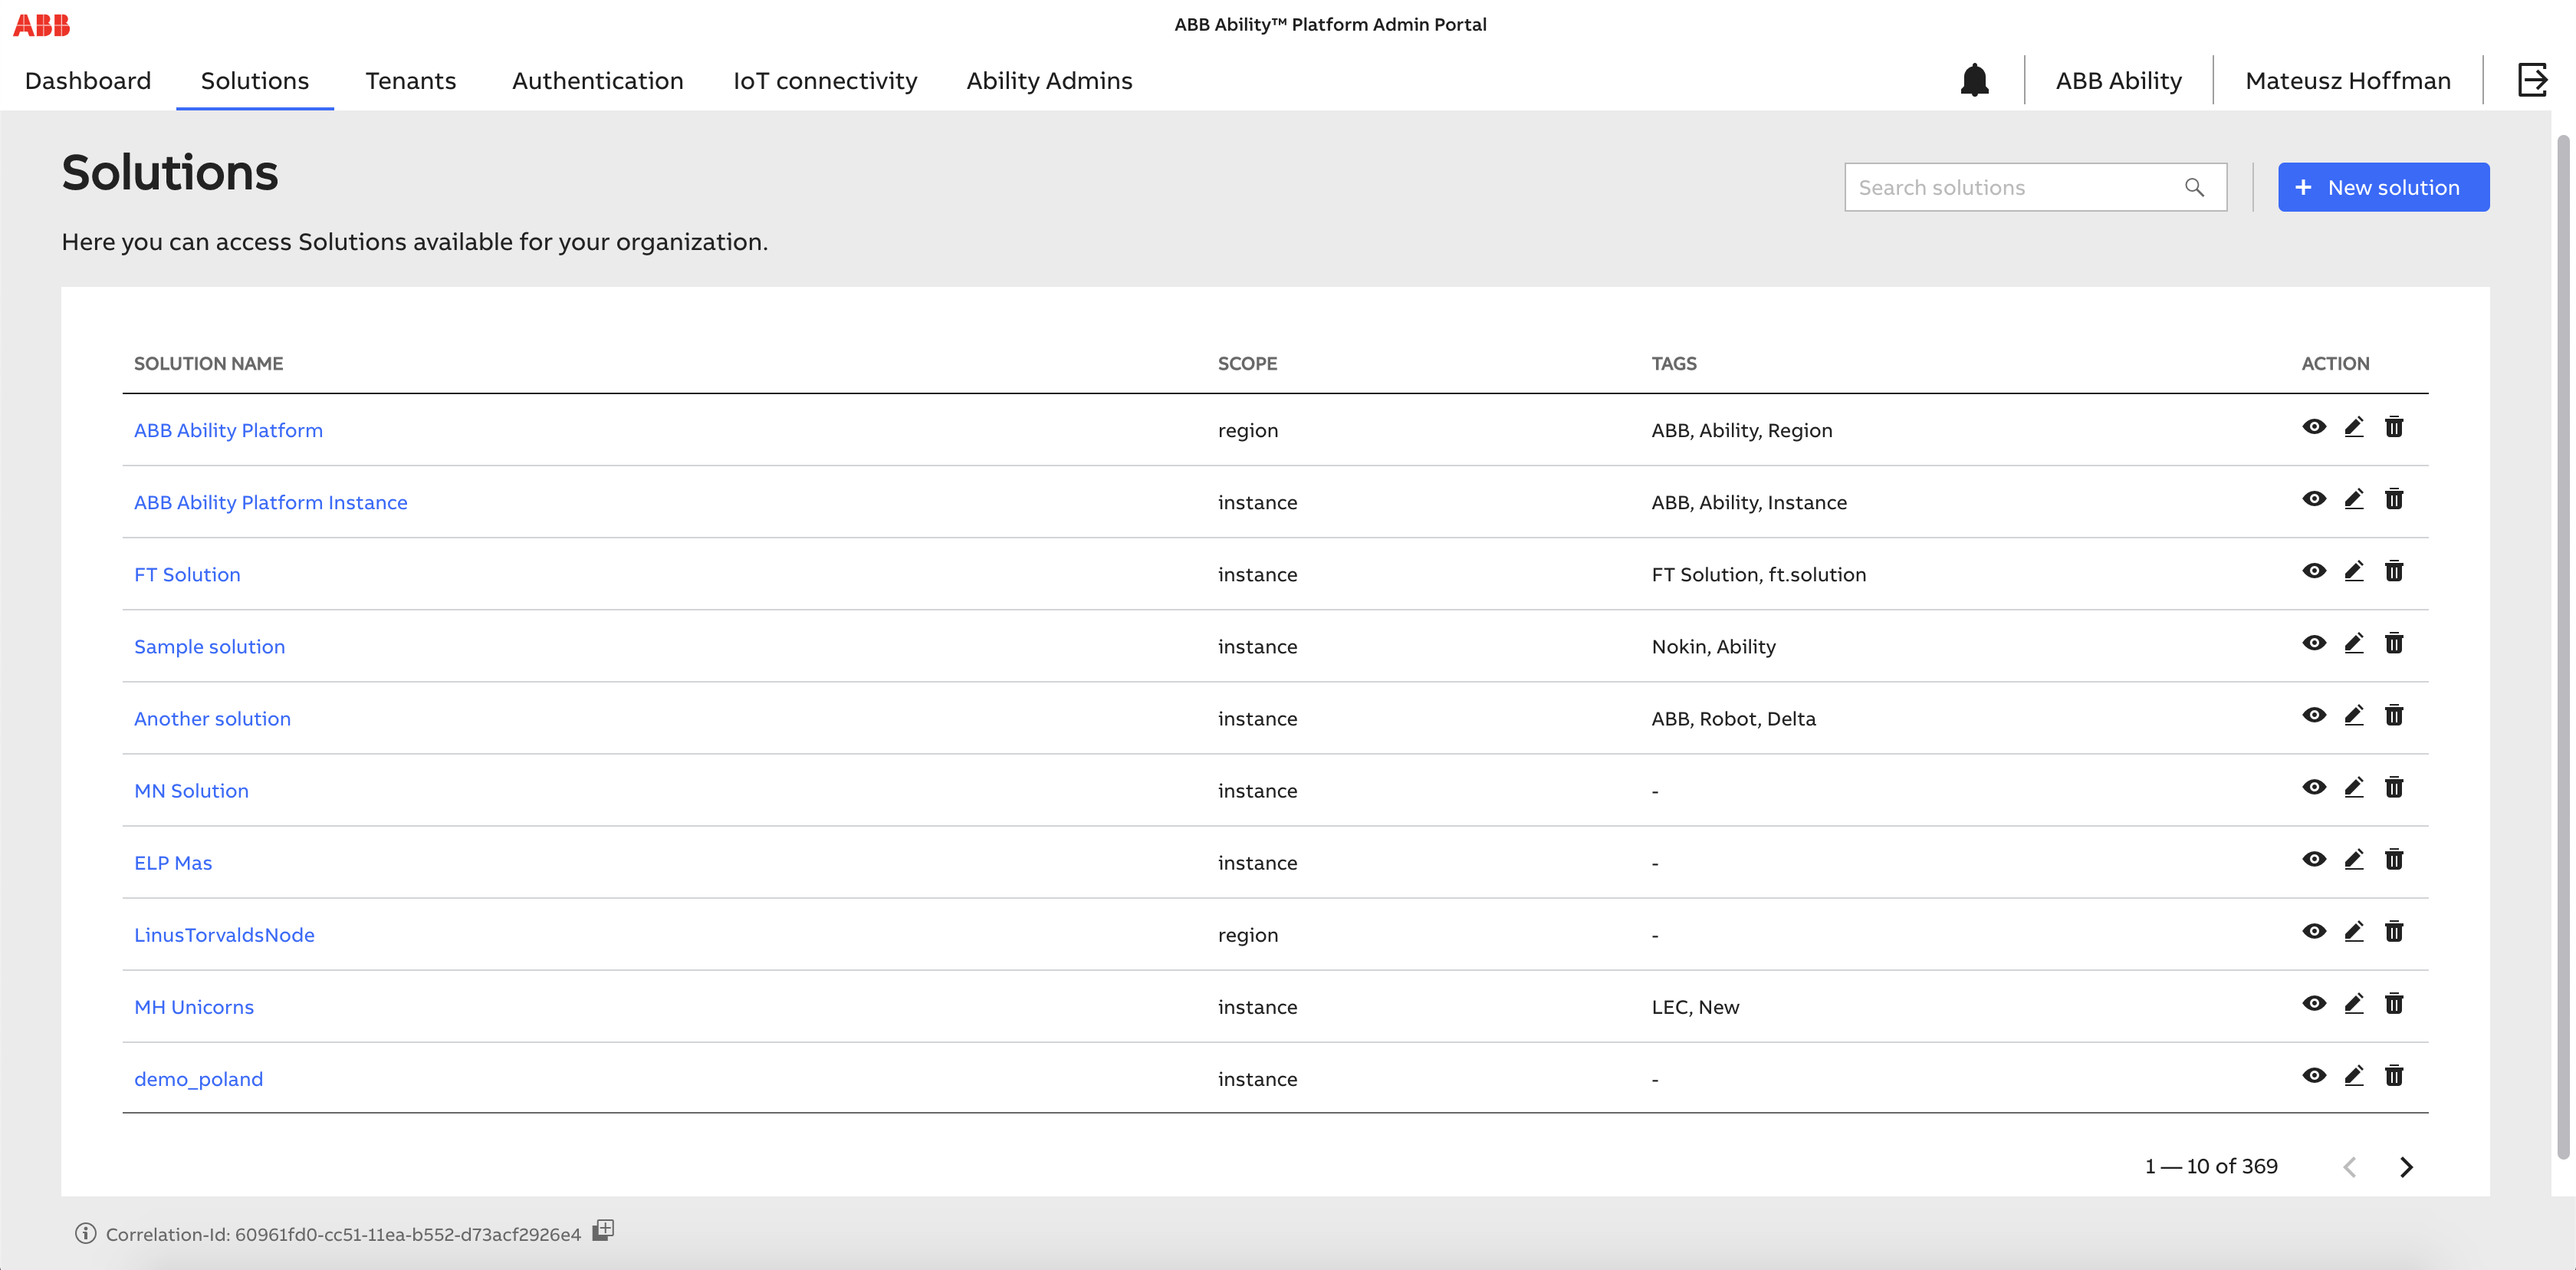Edit the ELP Mas row
Image resolution: width=2576 pixels, height=1270 pixels.
(x=2354, y=859)
